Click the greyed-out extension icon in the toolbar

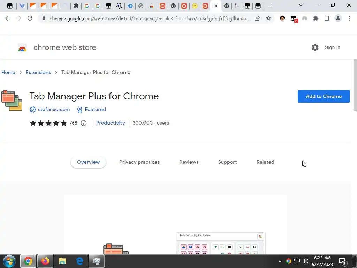[305, 18]
